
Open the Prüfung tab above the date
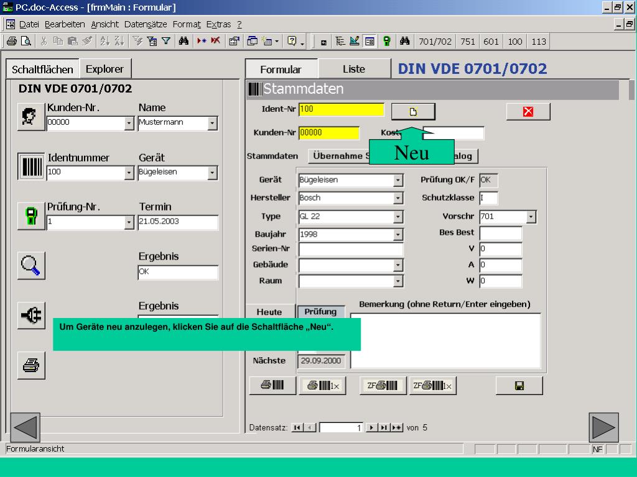coord(320,312)
